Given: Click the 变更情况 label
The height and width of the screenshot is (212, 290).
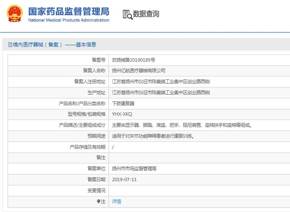Looking at the screenshot, I should coord(96,190).
